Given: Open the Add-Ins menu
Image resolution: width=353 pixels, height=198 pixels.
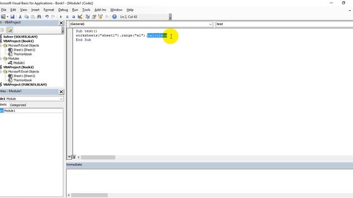Looking at the screenshot, I should 100,10.
